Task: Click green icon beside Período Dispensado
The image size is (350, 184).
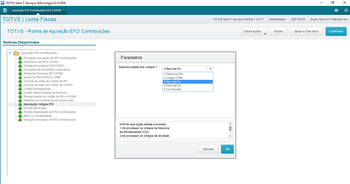Action: pyautogui.click(x=20, y=112)
